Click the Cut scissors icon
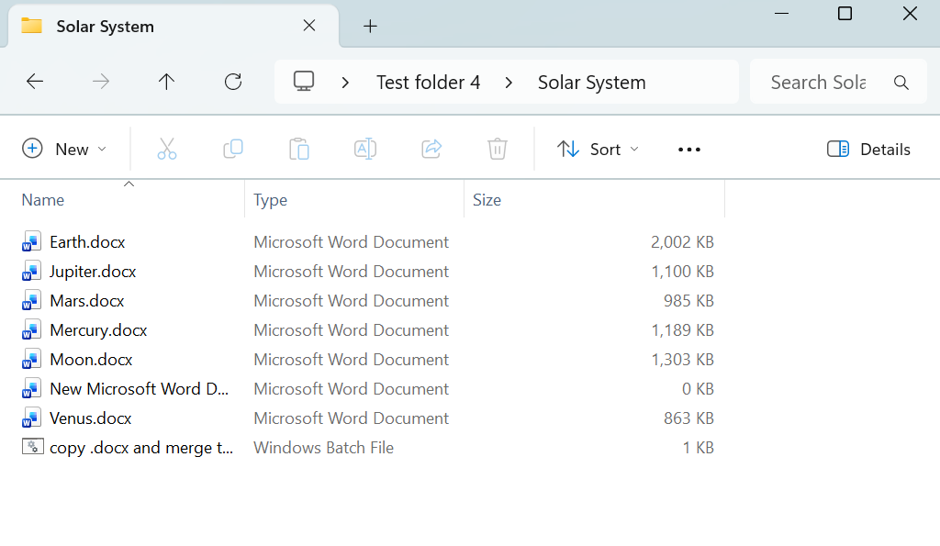 [167, 149]
